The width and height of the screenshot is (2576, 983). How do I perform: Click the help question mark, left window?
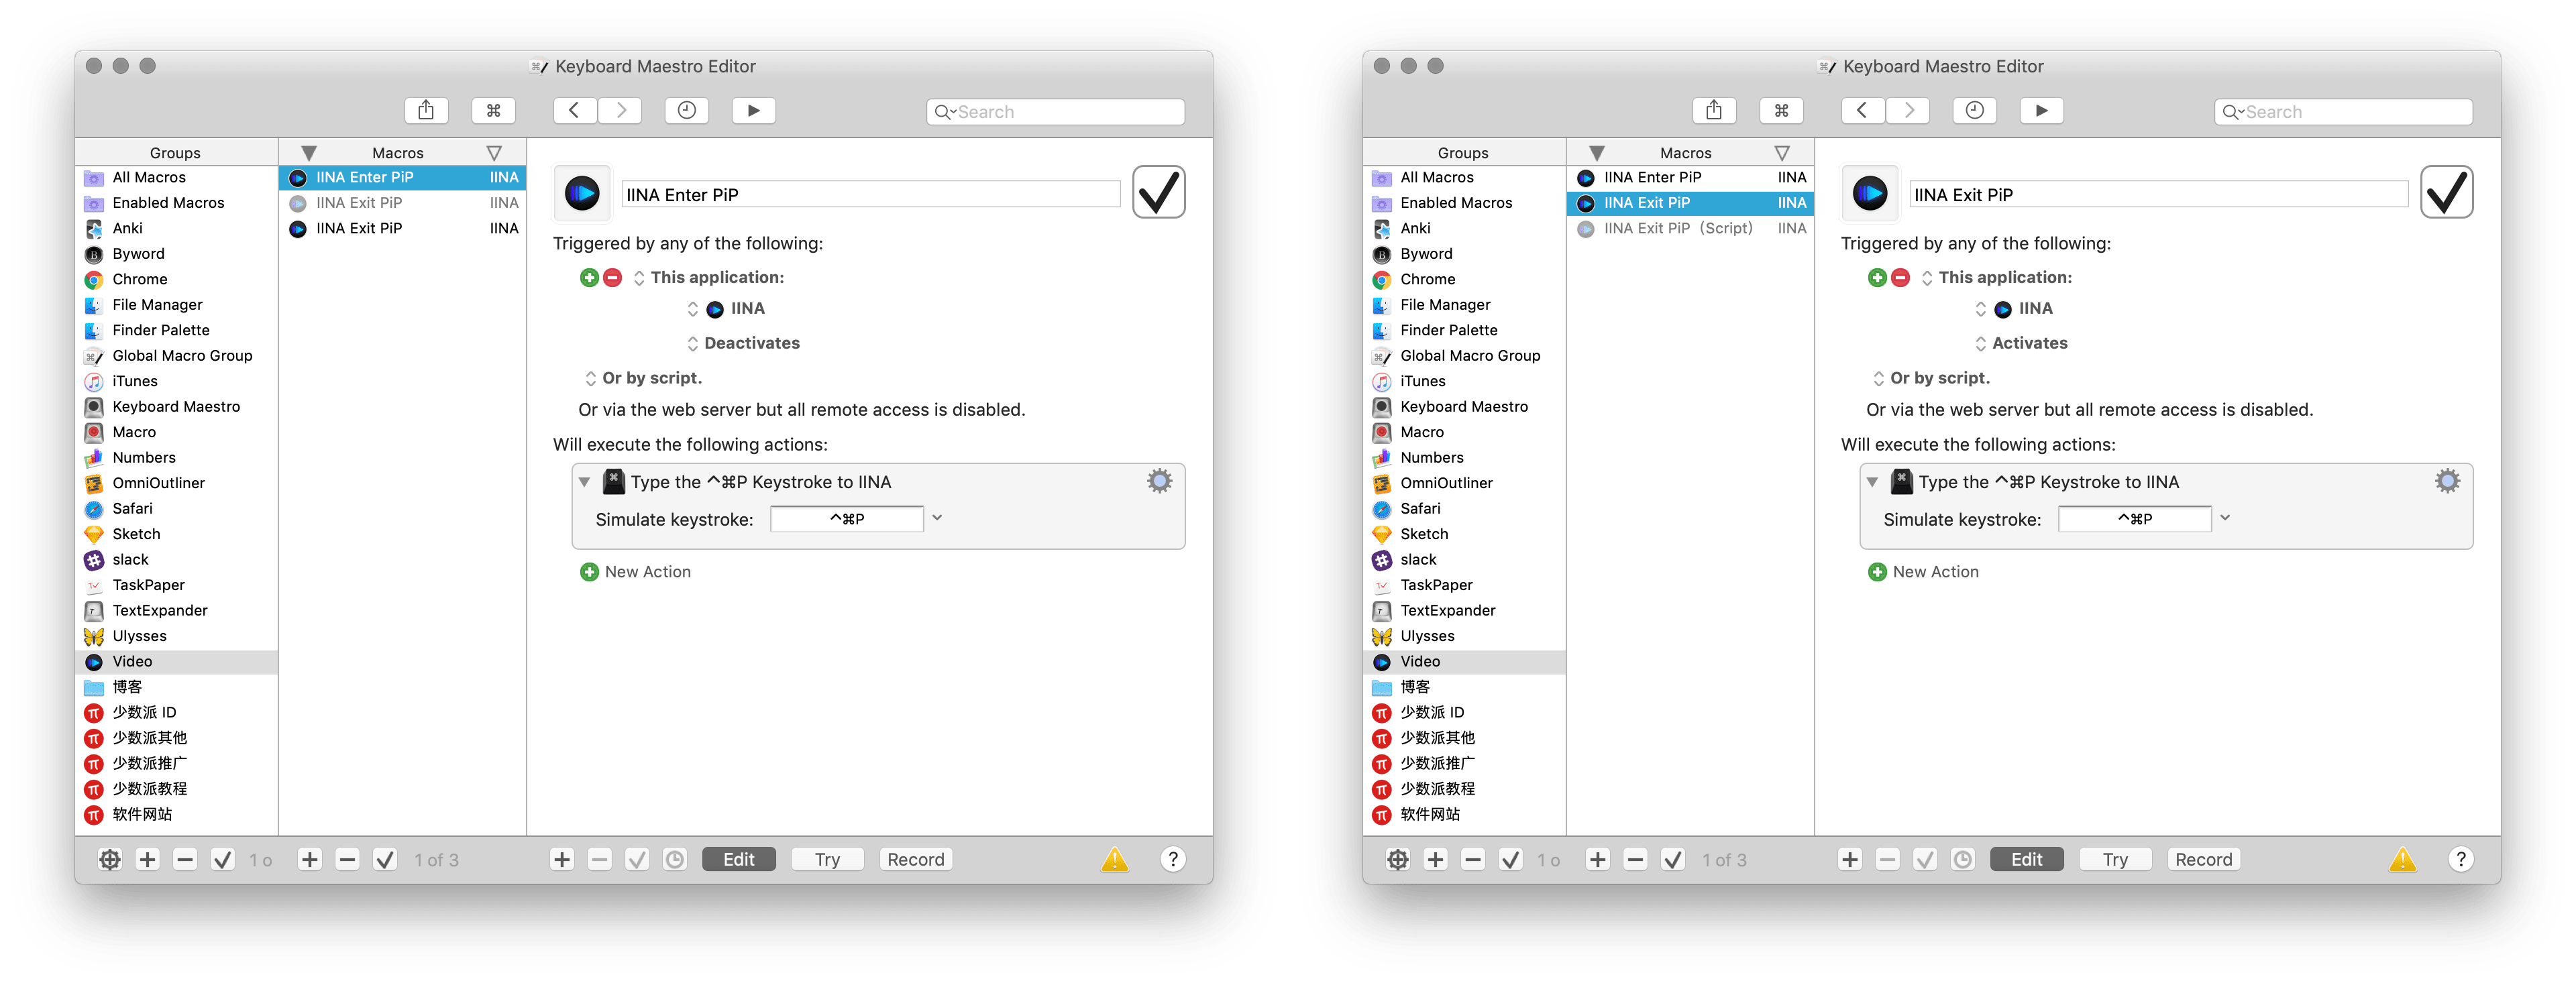pyautogui.click(x=1173, y=860)
